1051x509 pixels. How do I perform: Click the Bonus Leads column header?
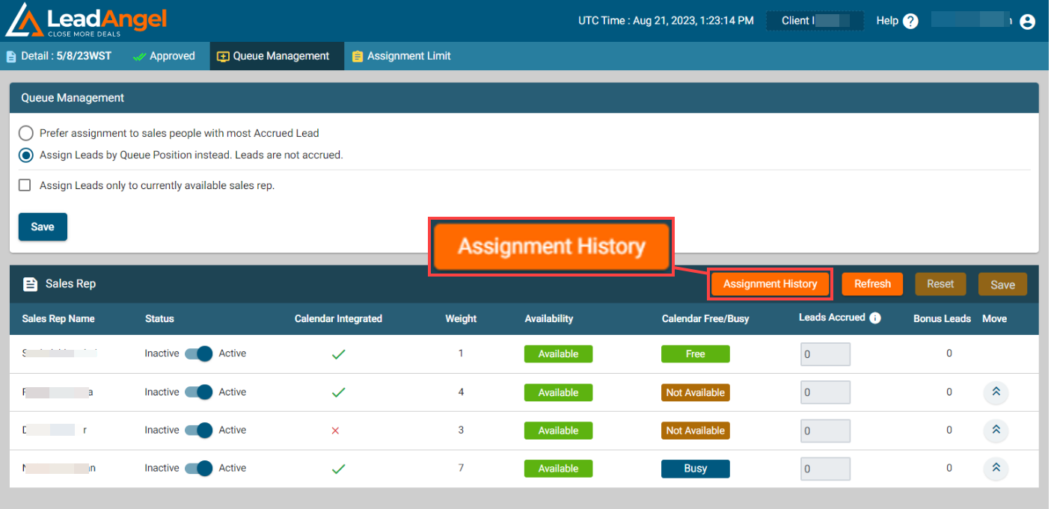pyautogui.click(x=942, y=318)
